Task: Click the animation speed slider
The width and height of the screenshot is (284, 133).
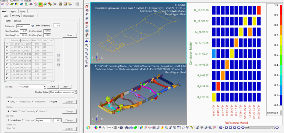Action: tap(260, 128)
